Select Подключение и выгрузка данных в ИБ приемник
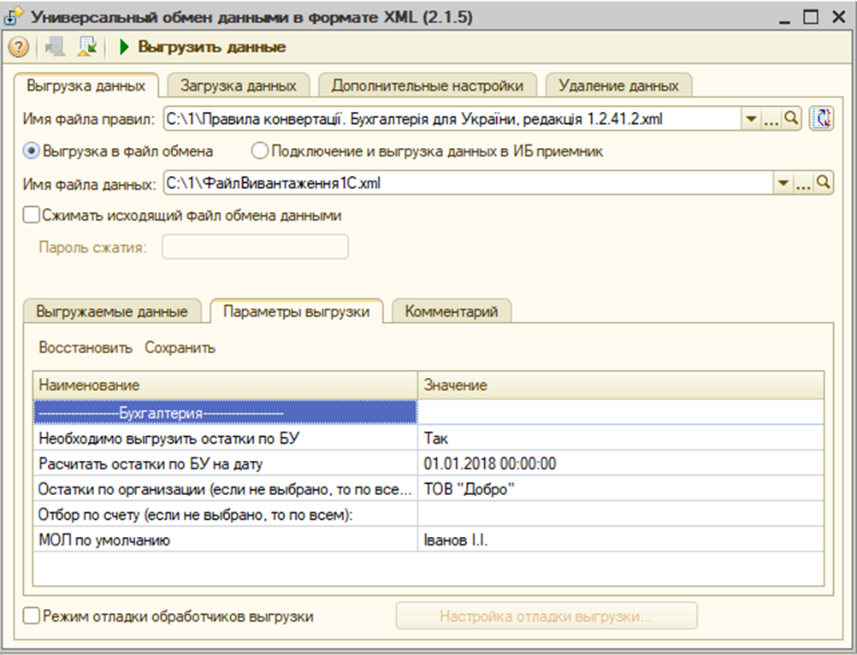 pos(258,152)
